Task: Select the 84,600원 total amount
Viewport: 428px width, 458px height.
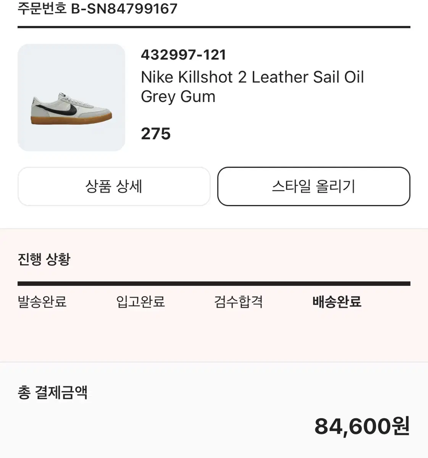Action: coord(362,426)
